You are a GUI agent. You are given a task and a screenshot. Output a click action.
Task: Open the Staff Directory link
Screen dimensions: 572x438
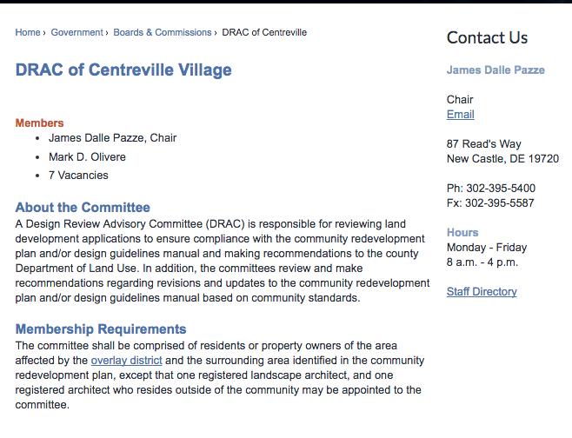click(x=482, y=292)
